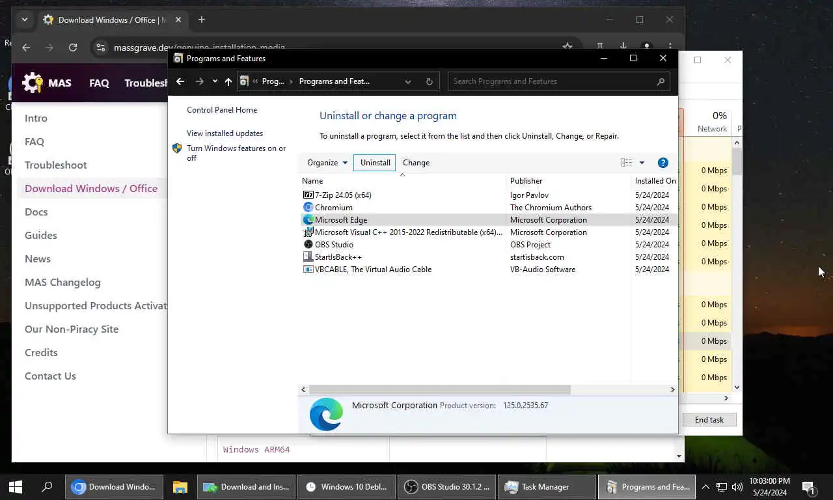Viewport: 833px width, 500px height.
Task: Click the volume icon in system tray
Action: click(x=737, y=487)
